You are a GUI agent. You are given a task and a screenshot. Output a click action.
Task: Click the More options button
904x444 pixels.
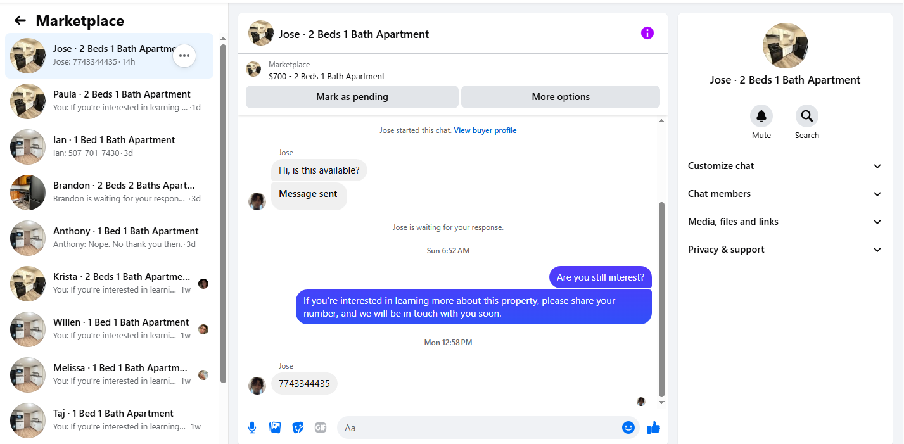(x=561, y=97)
